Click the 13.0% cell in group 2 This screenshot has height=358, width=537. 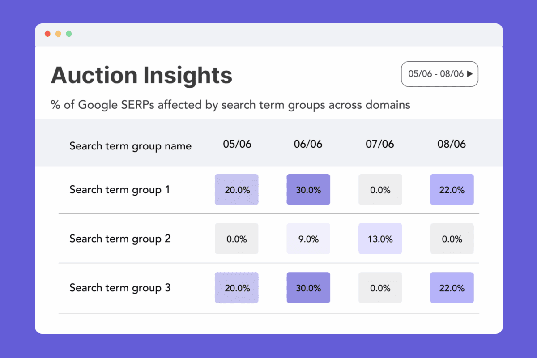click(x=380, y=239)
